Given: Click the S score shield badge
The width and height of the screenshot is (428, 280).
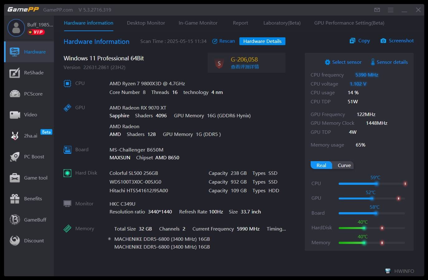Looking at the screenshot, I should click(x=219, y=63).
